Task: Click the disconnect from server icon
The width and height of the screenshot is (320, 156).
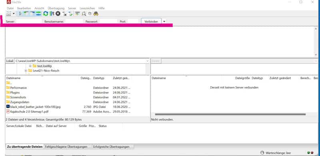Action: point(64,14)
